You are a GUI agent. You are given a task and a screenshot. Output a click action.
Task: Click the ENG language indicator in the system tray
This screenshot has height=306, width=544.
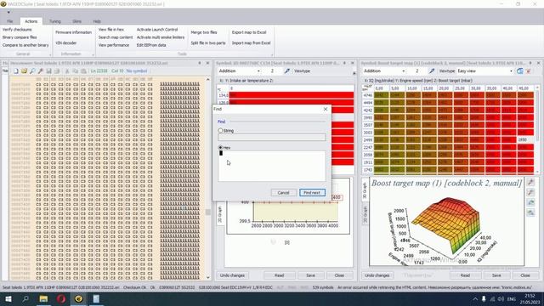tap(512, 298)
